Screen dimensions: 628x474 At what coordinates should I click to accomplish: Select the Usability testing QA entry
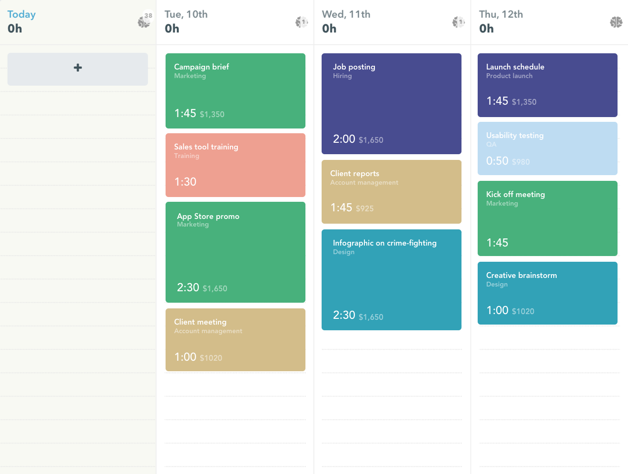pyautogui.click(x=547, y=148)
